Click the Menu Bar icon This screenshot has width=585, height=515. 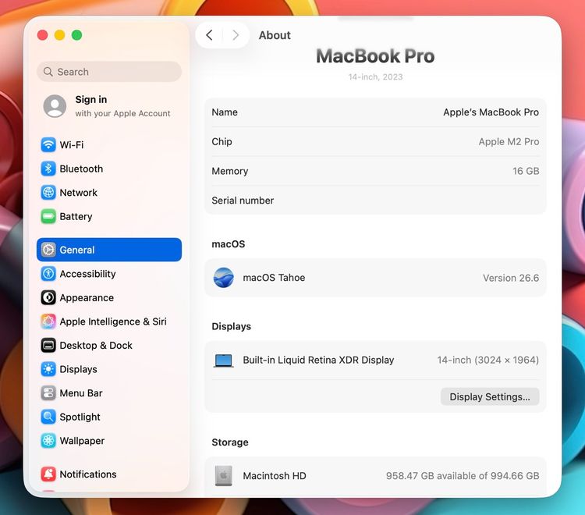pyautogui.click(x=48, y=393)
